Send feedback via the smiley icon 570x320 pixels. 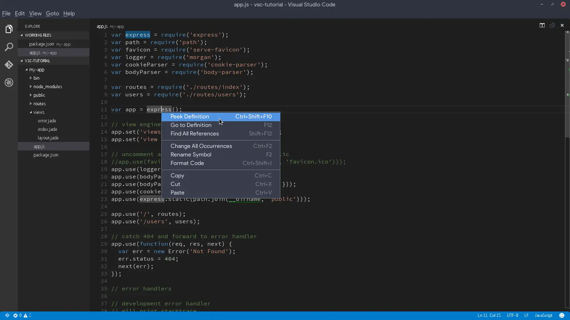562,315
